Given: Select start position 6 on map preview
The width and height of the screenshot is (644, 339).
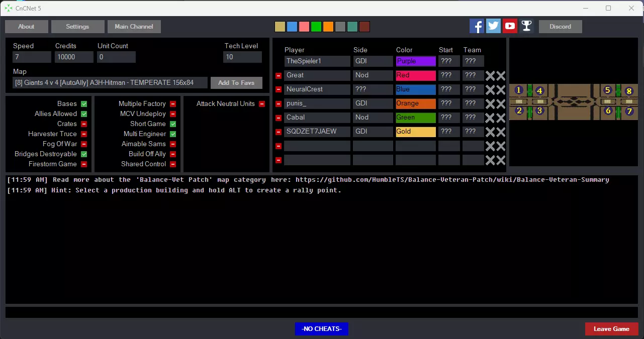Looking at the screenshot, I should point(608,110).
